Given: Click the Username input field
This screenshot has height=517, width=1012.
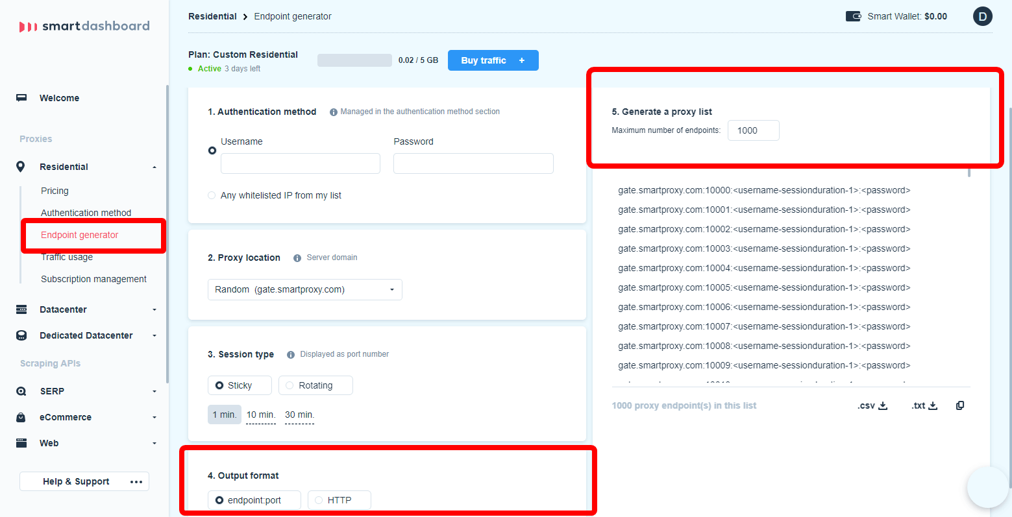Looking at the screenshot, I should coord(301,163).
